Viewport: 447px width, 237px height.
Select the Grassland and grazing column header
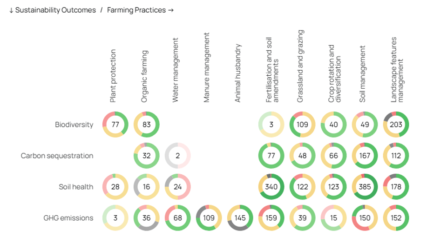pos(301,66)
